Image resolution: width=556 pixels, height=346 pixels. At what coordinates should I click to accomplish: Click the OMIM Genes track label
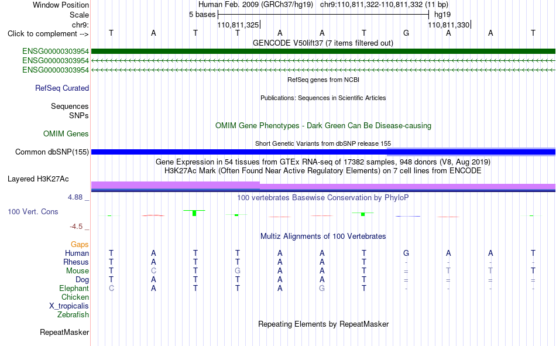point(66,134)
